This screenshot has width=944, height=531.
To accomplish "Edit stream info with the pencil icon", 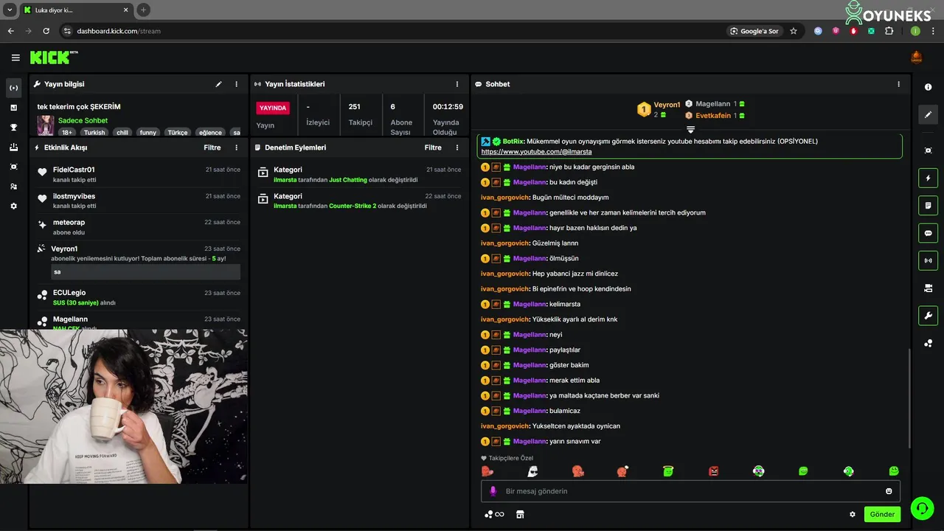I will pyautogui.click(x=219, y=84).
